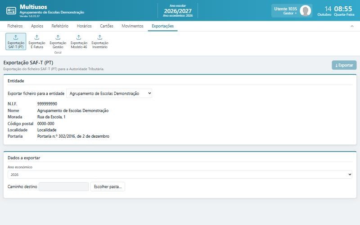Viewport: 360px width, 225px height.
Task: Click the Caminho destino input field
Action: [63, 187]
